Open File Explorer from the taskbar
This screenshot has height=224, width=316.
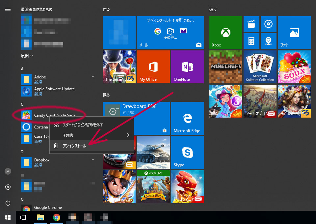pos(40,217)
